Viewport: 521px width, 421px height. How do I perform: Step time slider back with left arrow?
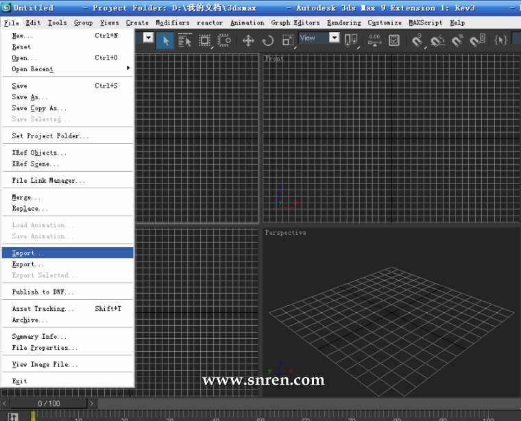click(5, 403)
